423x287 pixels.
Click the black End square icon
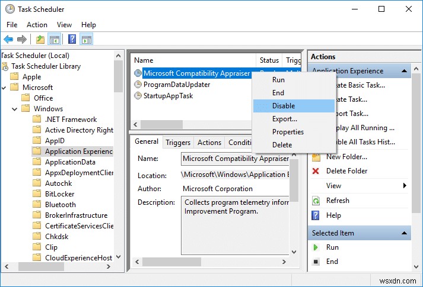[x=316, y=262]
